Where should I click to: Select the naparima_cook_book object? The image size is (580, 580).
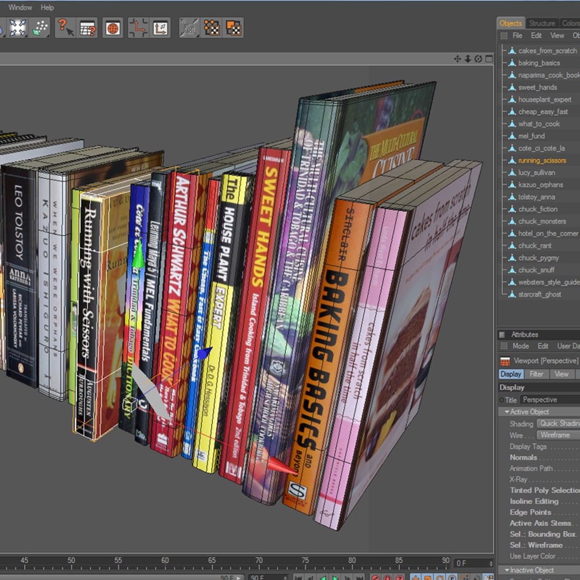point(549,75)
